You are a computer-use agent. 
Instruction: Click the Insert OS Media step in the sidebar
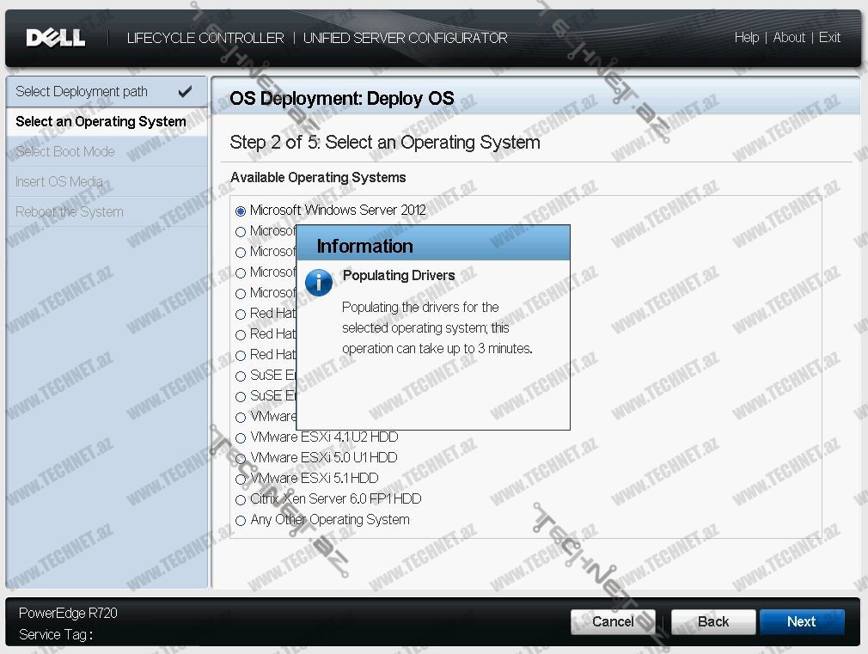pyautogui.click(x=59, y=182)
